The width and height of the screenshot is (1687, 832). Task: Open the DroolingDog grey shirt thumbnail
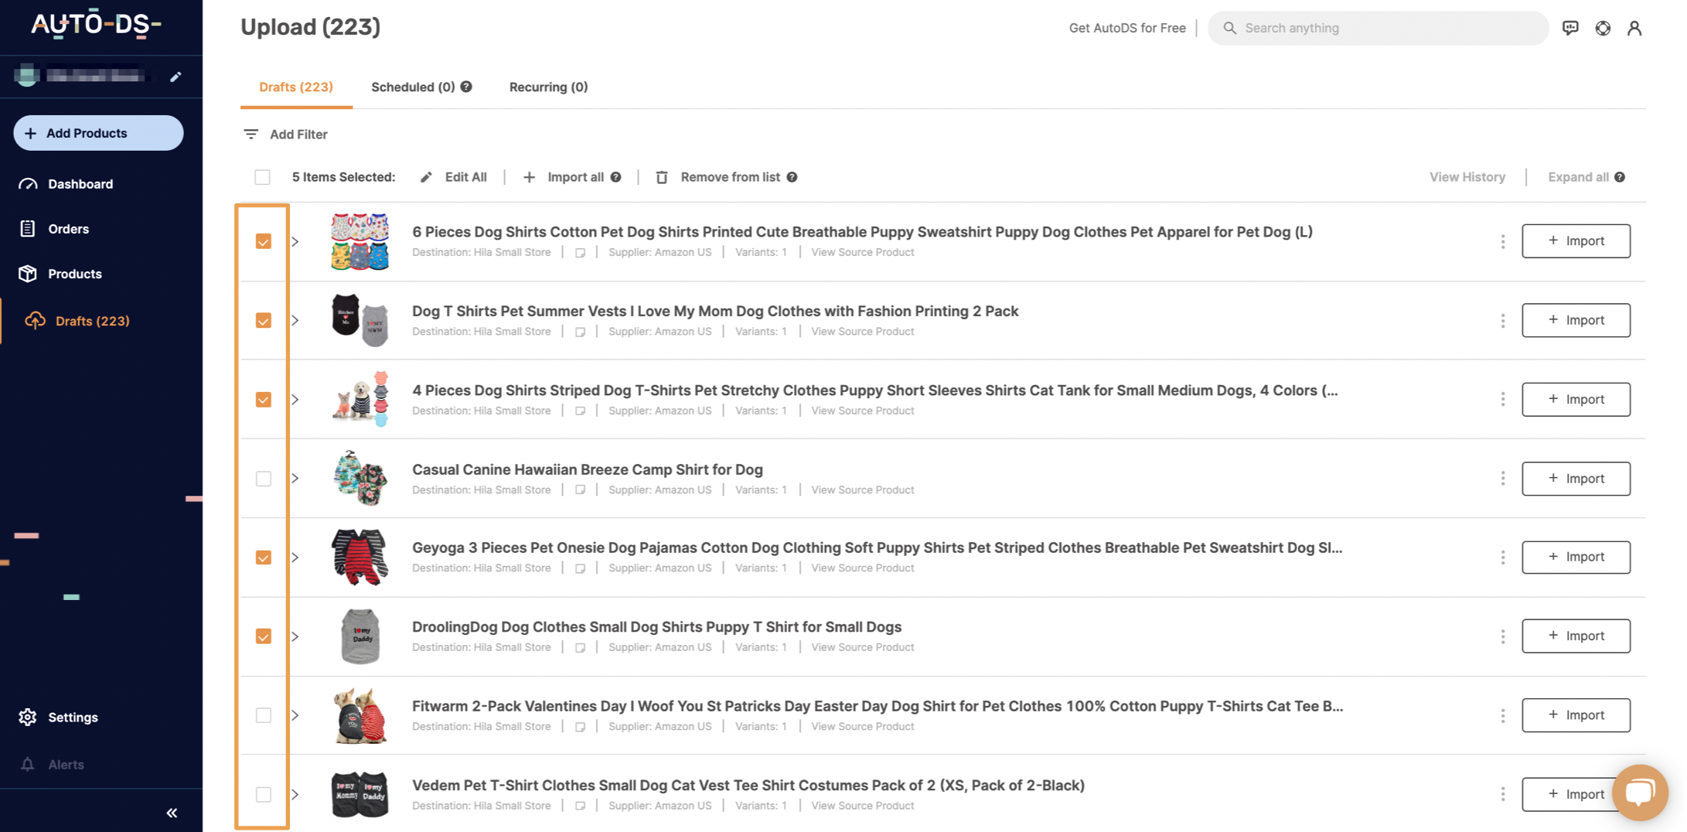tap(360, 636)
